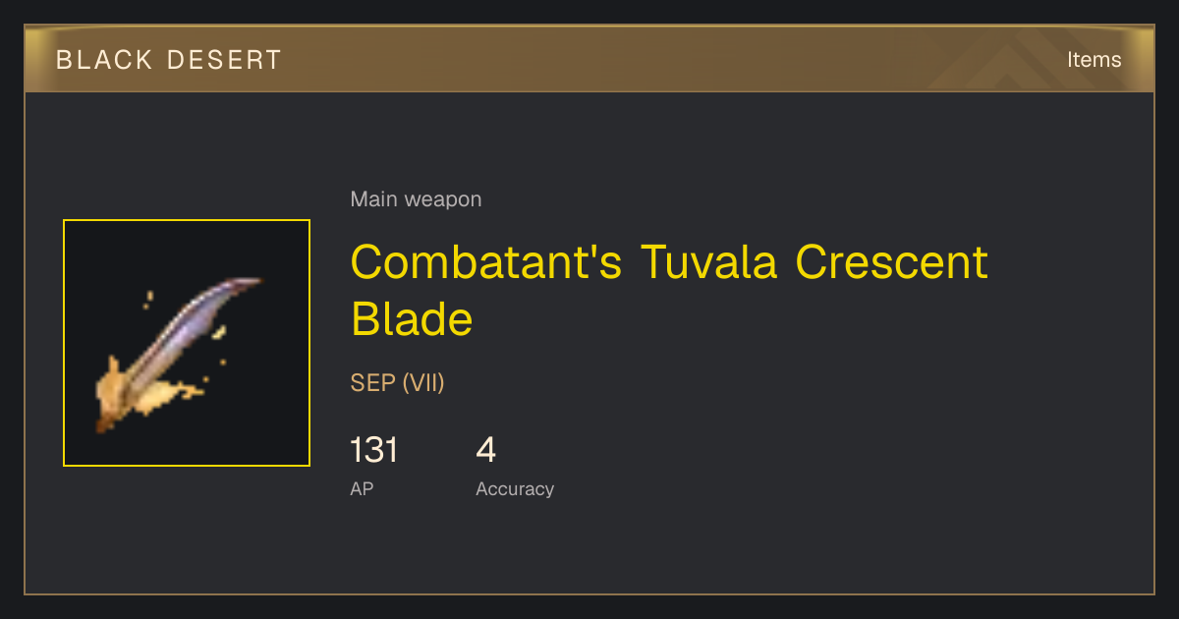Select the Crescent Blade item thumbnail
1179x619 pixels.
click(187, 343)
